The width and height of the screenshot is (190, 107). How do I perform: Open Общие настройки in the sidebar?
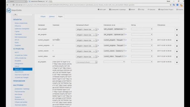[x=21, y=102]
